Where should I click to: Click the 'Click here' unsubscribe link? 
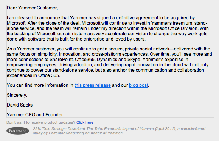tap(85, 122)
